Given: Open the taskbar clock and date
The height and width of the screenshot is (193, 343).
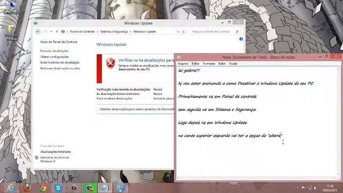Looking at the screenshot, I should 330,188.
